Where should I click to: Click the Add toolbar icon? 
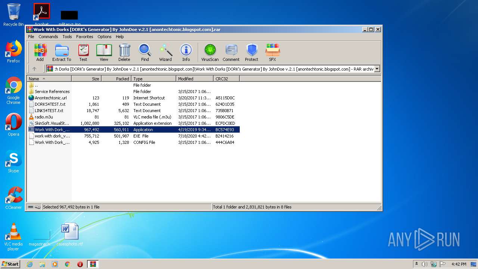tap(40, 52)
